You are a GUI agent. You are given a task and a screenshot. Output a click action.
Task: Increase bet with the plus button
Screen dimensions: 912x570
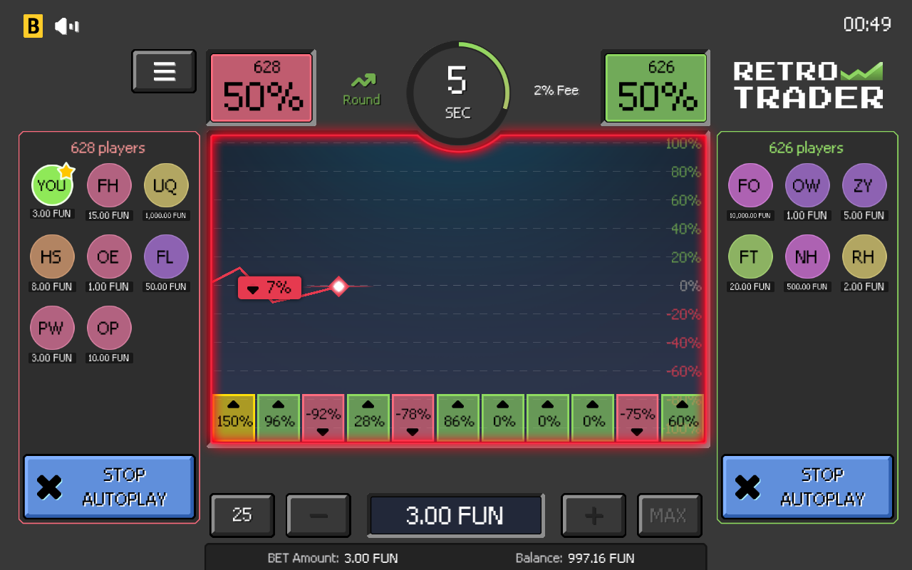pos(594,515)
